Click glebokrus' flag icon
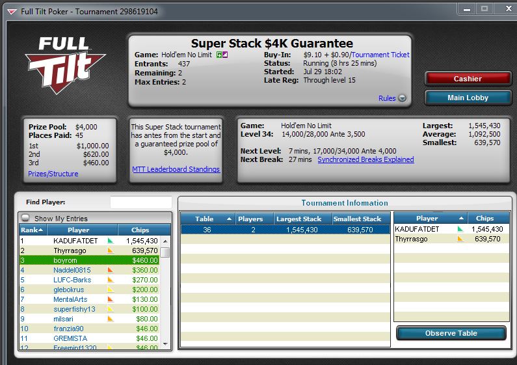517x365 pixels. click(x=111, y=290)
